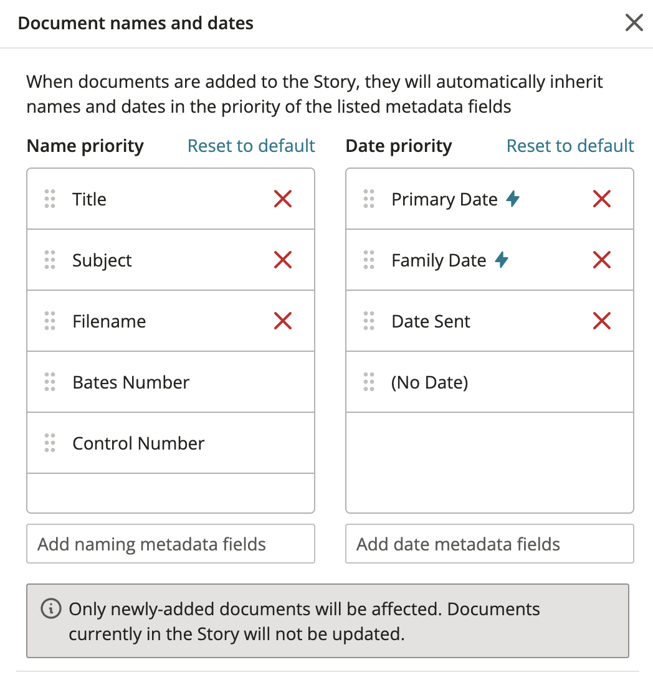Grab the drag handle for (No Date)
This screenshot has width=653, height=675.
[369, 382]
